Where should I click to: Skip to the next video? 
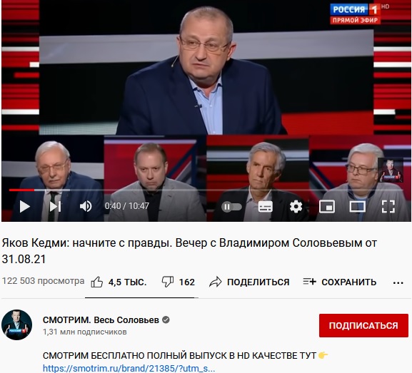pos(55,207)
